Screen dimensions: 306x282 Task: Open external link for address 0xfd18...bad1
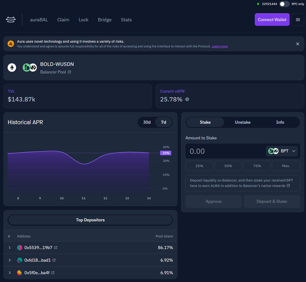(54, 260)
